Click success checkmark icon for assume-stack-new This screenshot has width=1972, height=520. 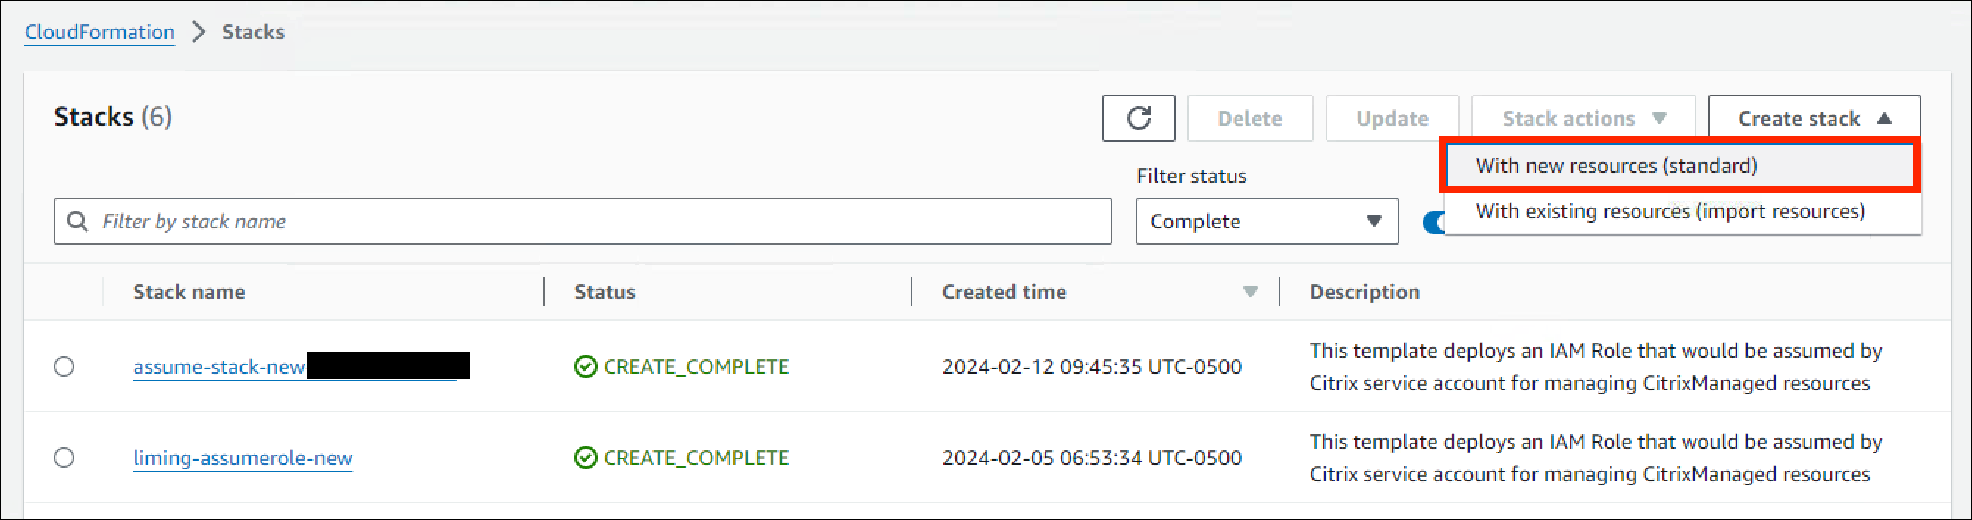[585, 367]
